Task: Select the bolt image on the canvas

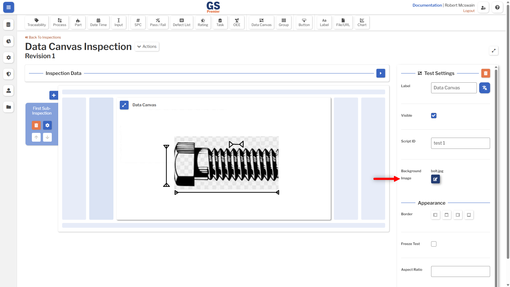Action: (226, 163)
